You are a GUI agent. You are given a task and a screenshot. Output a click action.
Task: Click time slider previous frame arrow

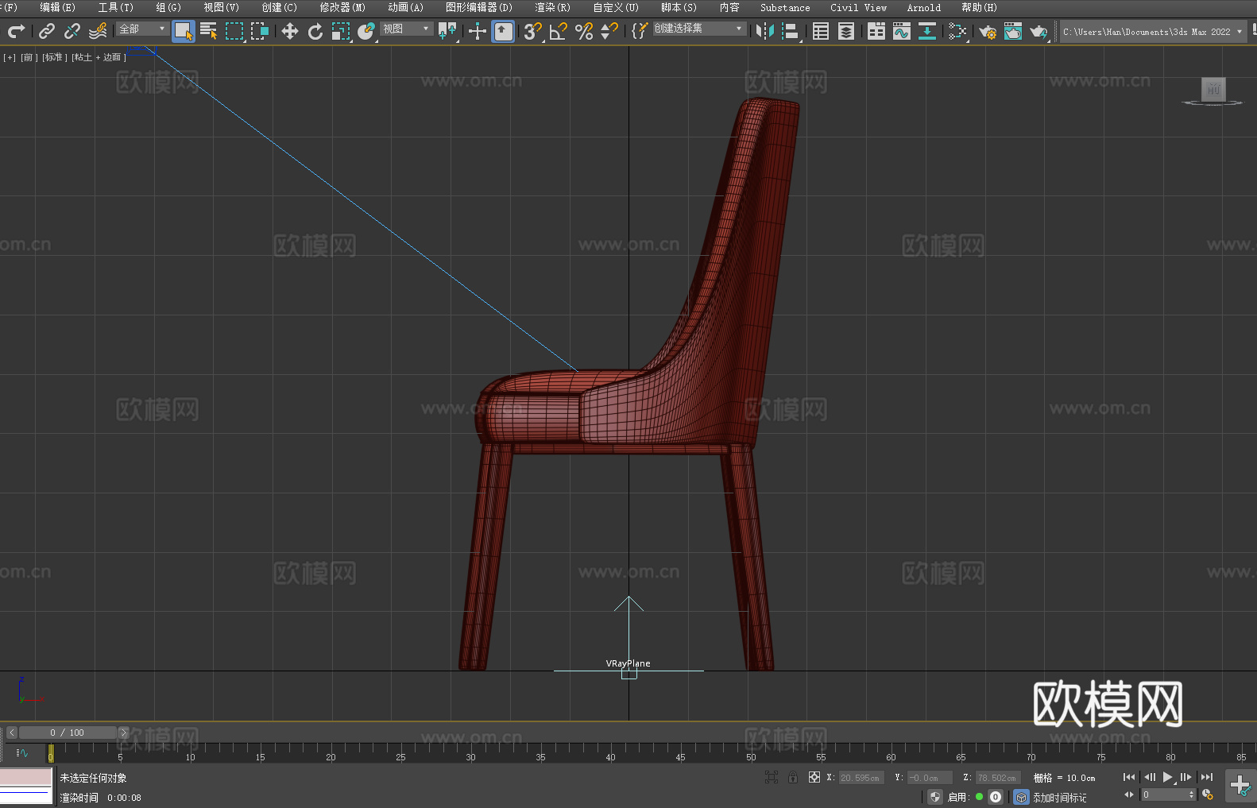[x=11, y=733]
